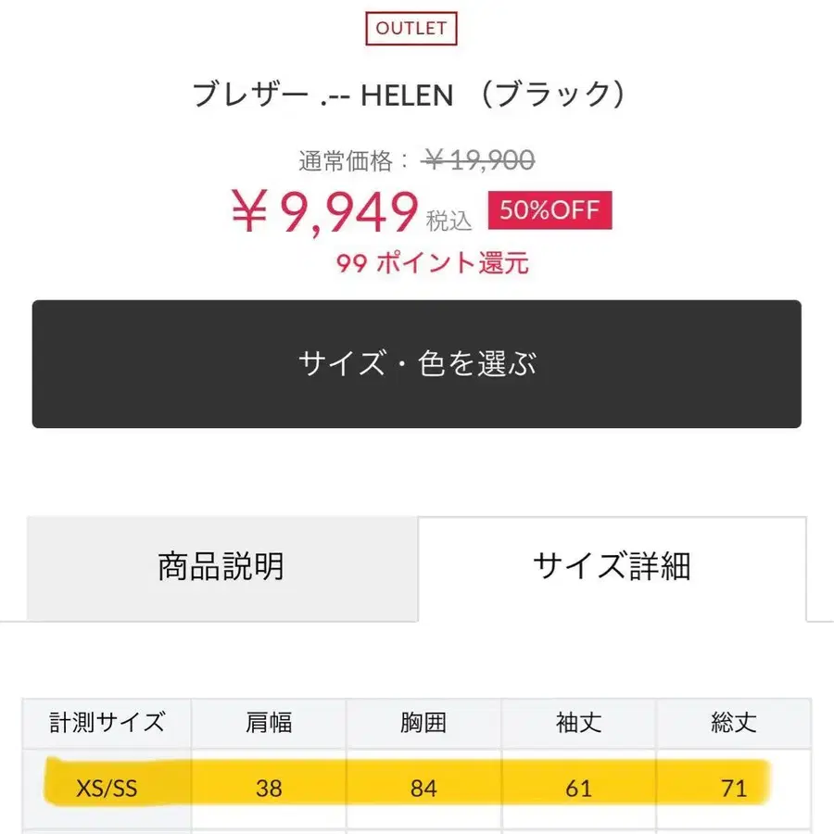
Task: Click the strikethrough original price ¥19,900
Action: tap(476, 159)
